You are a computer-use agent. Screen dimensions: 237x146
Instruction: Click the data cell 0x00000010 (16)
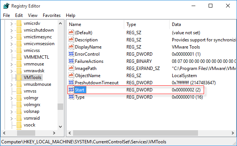[x=187, y=97]
